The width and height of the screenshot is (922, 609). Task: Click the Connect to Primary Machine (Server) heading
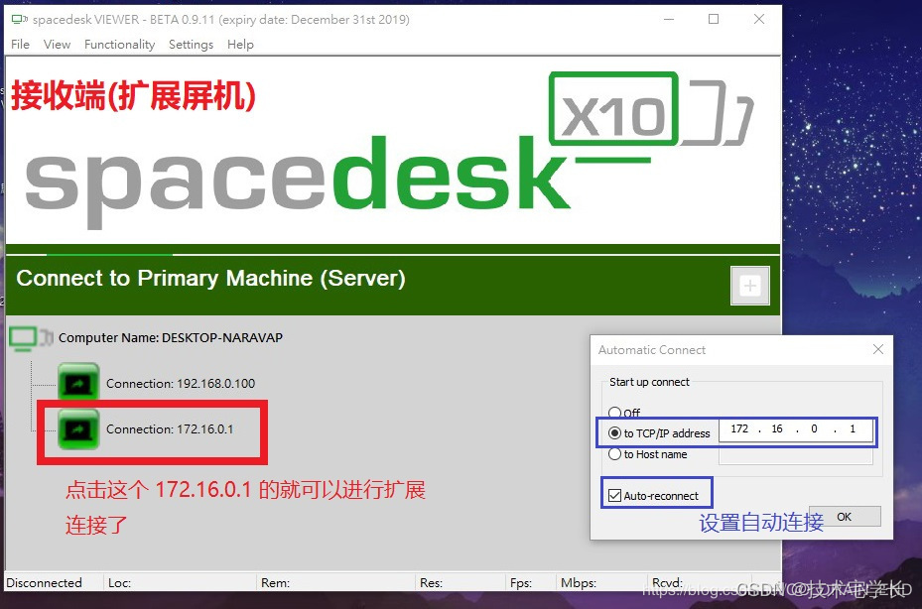(210, 279)
